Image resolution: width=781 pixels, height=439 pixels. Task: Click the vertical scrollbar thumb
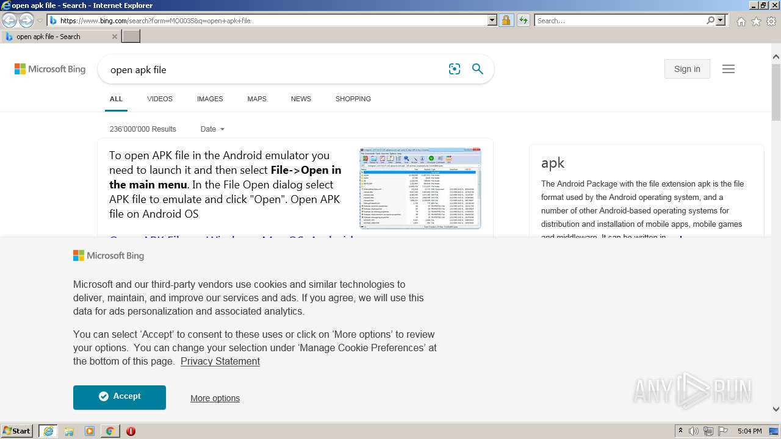[776, 91]
